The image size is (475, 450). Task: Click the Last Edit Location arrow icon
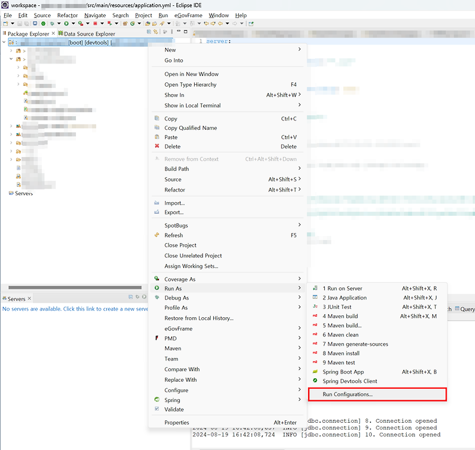tap(206, 24)
